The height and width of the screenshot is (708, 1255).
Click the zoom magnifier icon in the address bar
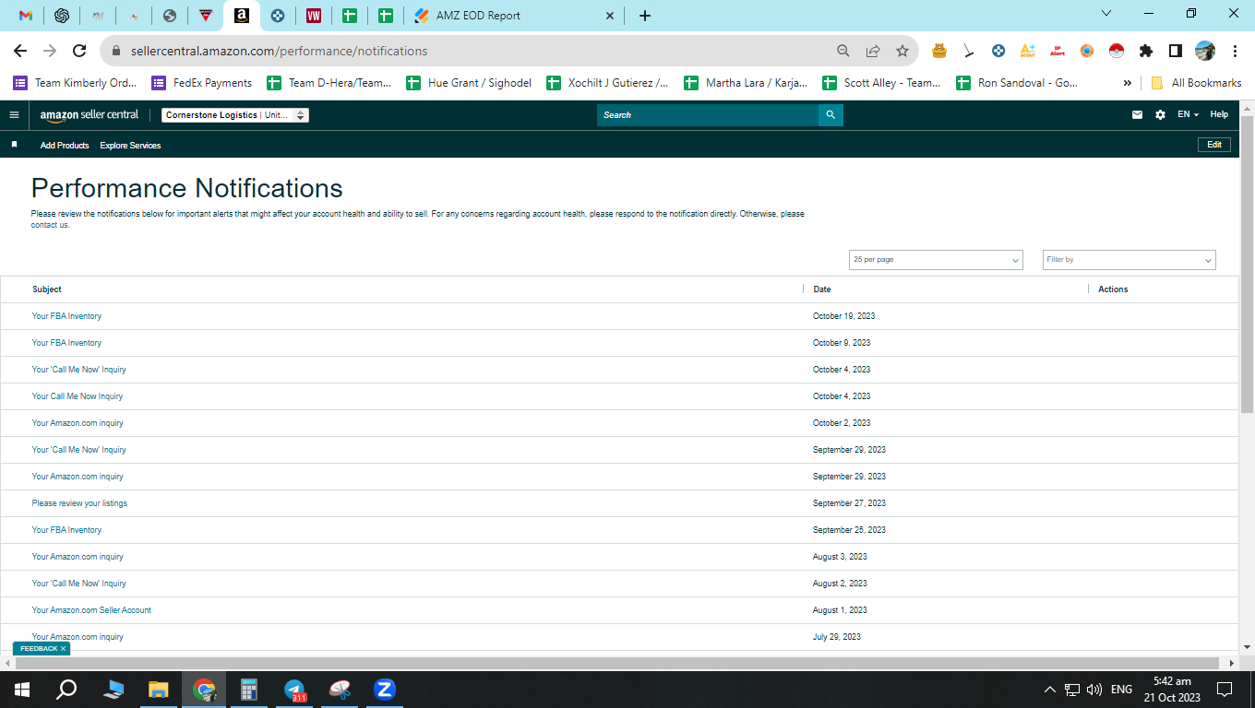point(843,51)
